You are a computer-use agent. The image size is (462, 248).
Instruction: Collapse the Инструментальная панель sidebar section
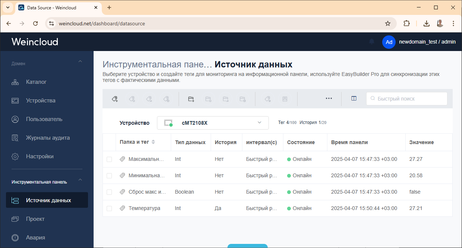80,181
